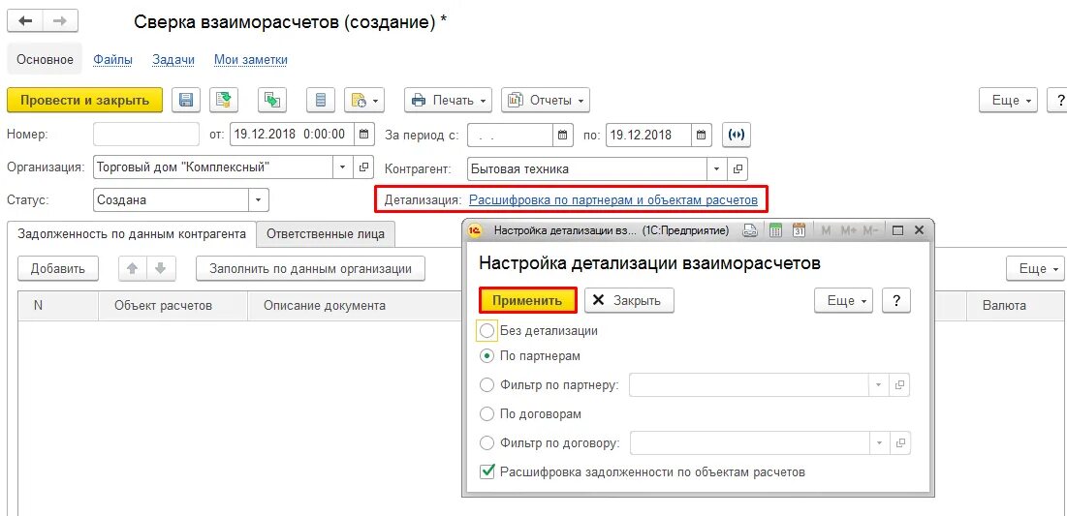Go back with the left arrow button
This screenshot has width=1067, height=516.
click(x=25, y=21)
